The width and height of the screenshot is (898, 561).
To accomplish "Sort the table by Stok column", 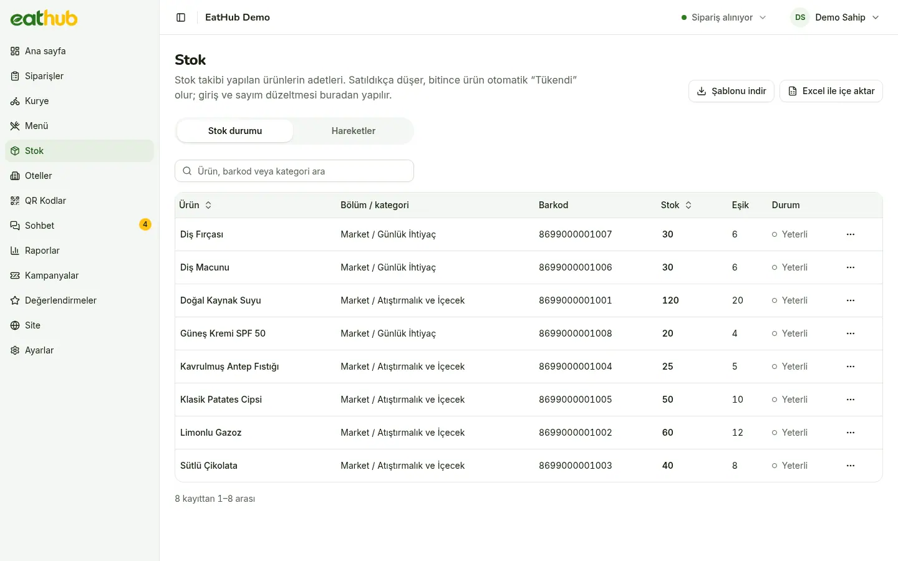I will coord(677,205).
